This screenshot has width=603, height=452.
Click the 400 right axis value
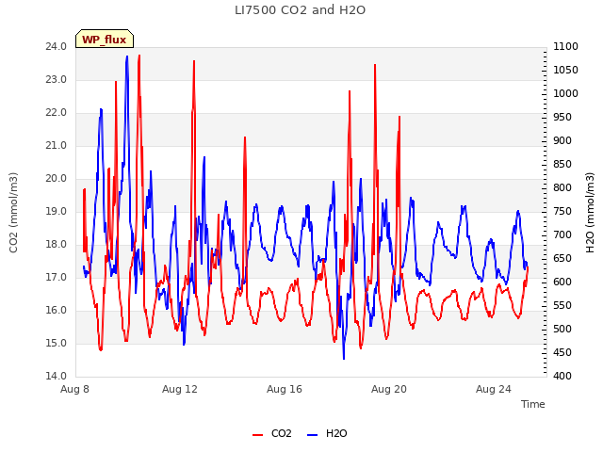(x=562, y=376)
